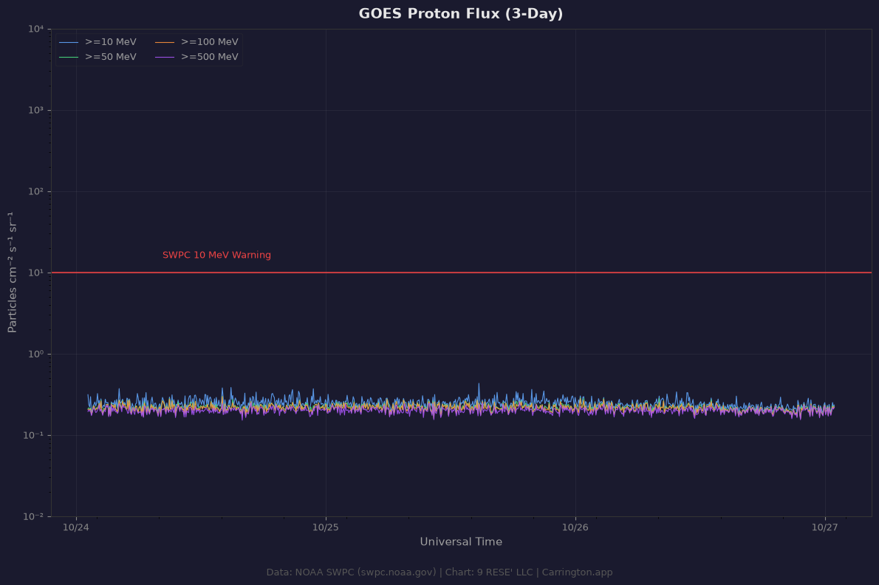Click the 10⁻¹ y-axis tick label
This screenshot has width=879, height=585.
click(34, 435)
